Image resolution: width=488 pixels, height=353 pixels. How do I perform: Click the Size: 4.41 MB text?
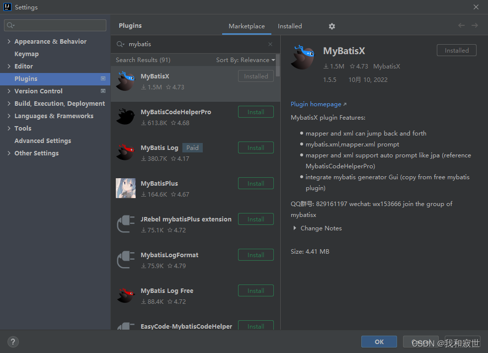tap(310, 252)
